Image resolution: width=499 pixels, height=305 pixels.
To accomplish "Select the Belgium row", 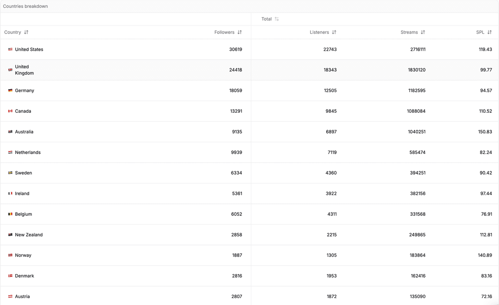I will click(185, 214).
